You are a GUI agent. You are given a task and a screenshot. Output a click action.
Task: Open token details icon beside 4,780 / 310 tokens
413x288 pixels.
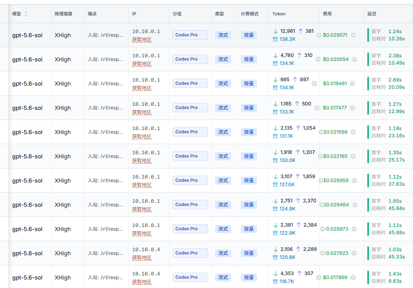[x=318, y=59]
